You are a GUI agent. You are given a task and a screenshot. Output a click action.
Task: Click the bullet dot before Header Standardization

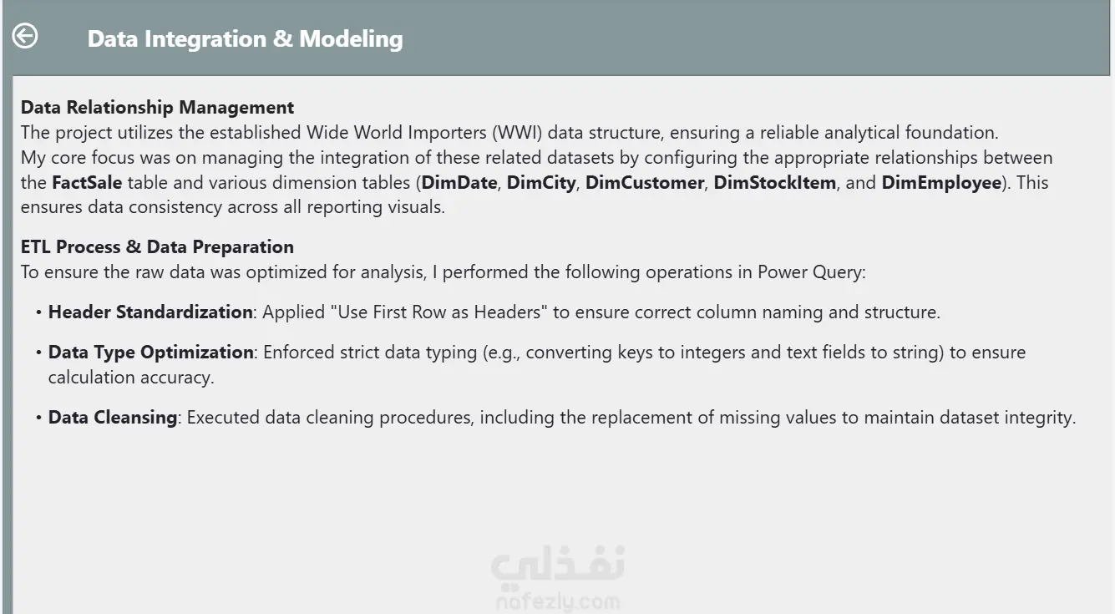point(38,313)
